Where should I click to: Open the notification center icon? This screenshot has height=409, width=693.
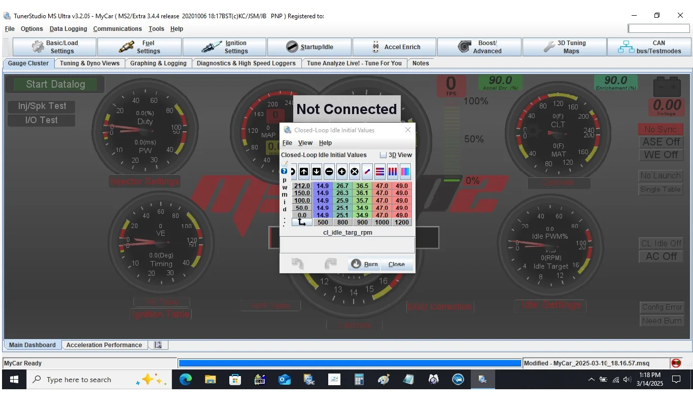click(676, 380)
